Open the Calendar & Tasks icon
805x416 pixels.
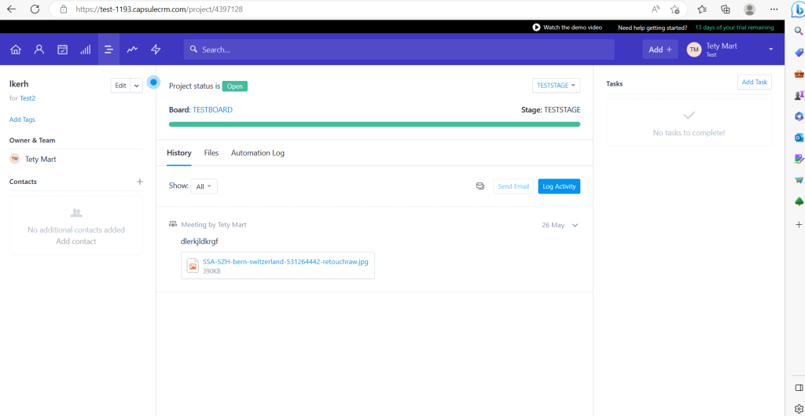pos(62,50)
